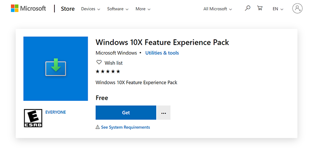
Task: Open See System Requirements link
Action: tap(125, 127)
